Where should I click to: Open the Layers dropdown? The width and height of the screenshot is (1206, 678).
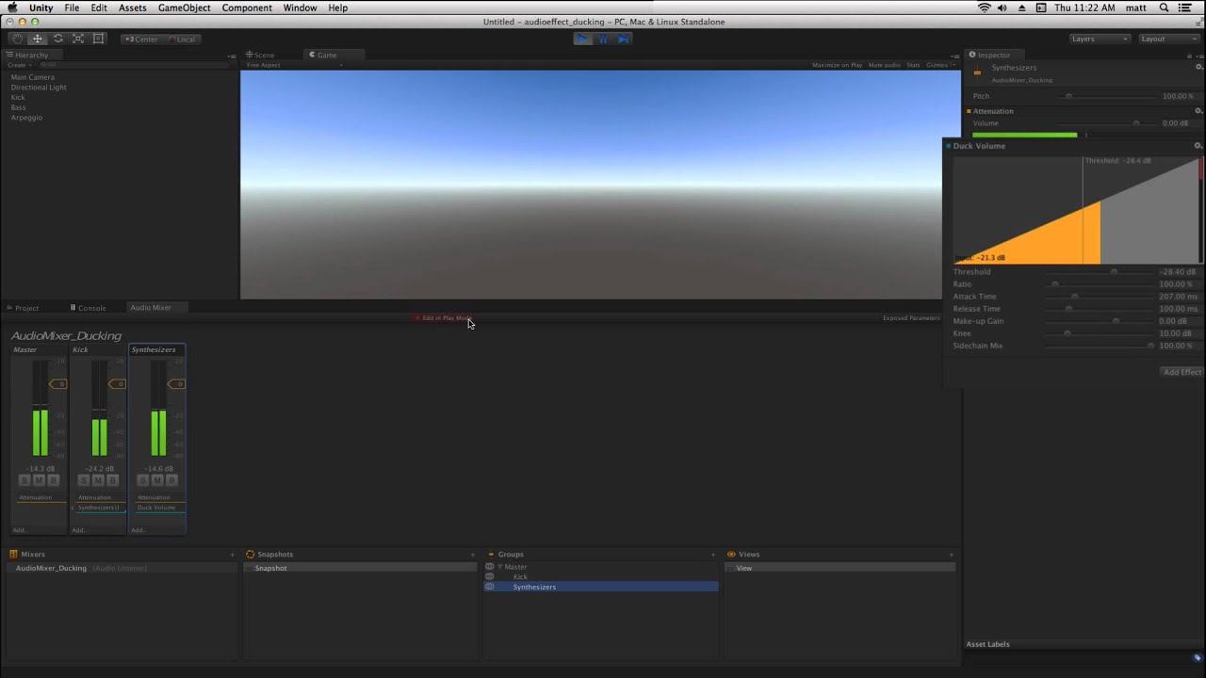tap(1098, 39)
